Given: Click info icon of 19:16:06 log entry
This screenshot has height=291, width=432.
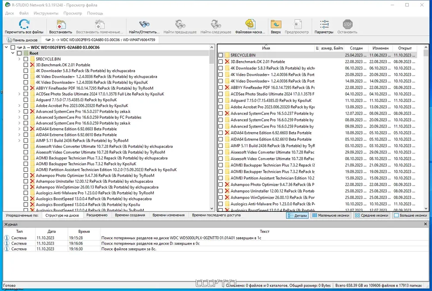Looking at the screenshot, I should (x=7, y=243).
